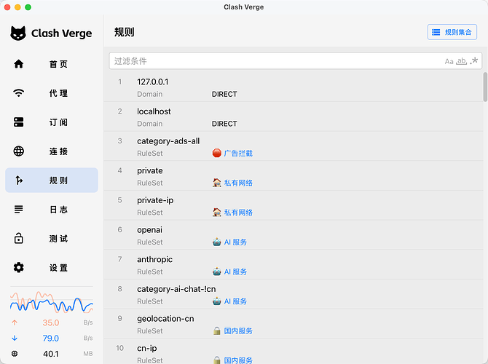Image resolution: width=488 pixels, height=364 pixels.
Task: Click the robot icon in openai row
Action: coord(217,242)
